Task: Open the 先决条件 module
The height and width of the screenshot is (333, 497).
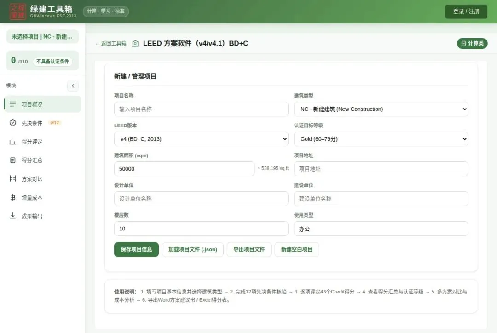Action: point(42,123)
